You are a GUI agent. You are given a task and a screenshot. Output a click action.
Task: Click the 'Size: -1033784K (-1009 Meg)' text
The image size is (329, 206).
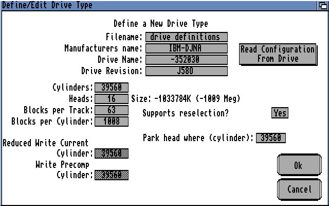[186, 98]
